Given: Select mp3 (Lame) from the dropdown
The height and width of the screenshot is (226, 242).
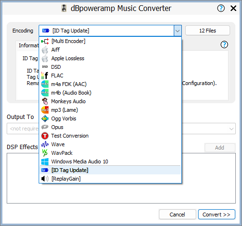Looking at the screenshot, I should (110, 110).
